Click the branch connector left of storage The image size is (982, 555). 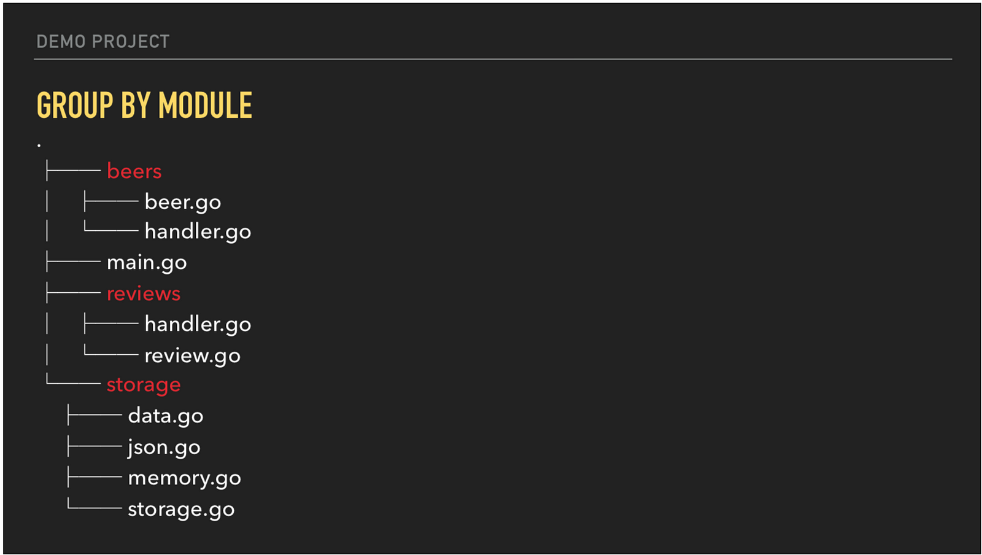click(x=74, y=384)
